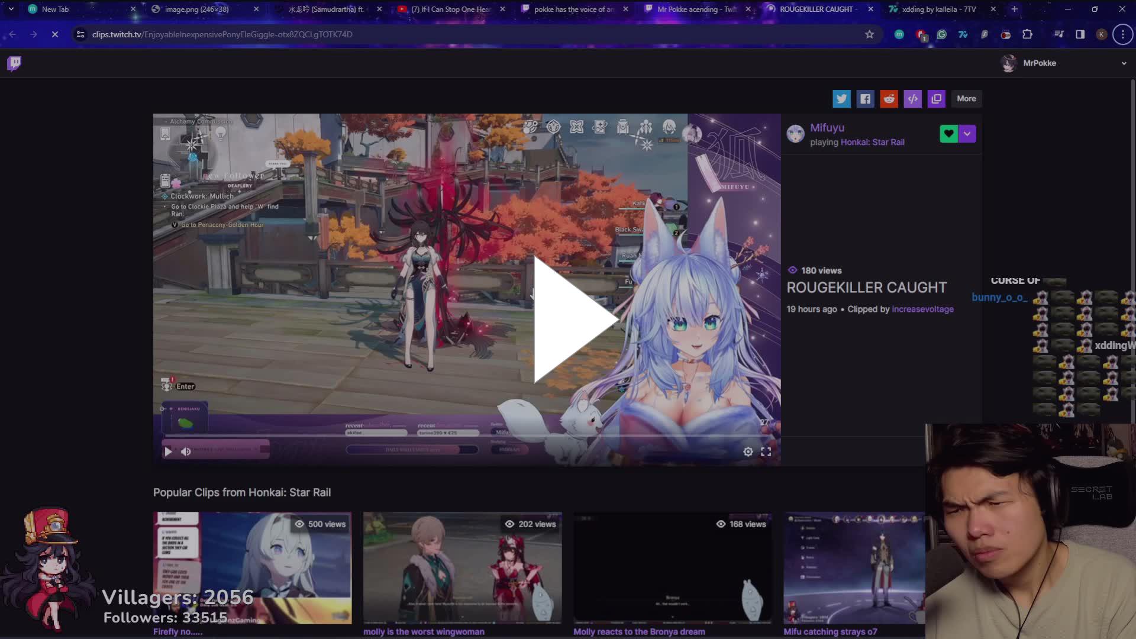Share the clip to Reddit
The height and width of the screenshot is (639, 1136).
pos(889,99)
